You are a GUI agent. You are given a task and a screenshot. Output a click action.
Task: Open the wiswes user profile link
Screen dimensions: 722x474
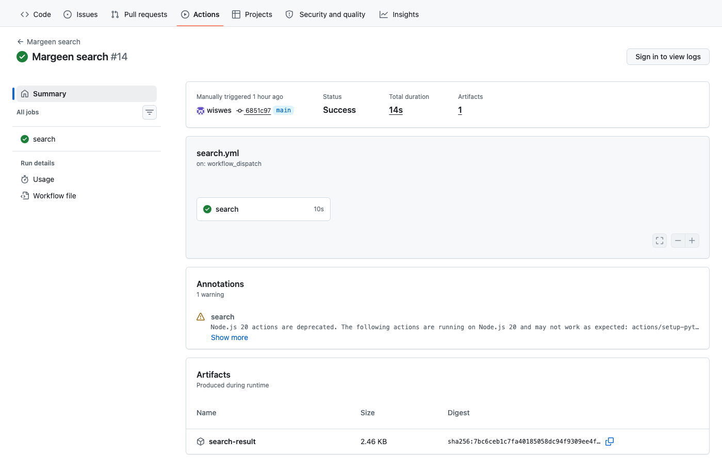click(x=219, y=110)
